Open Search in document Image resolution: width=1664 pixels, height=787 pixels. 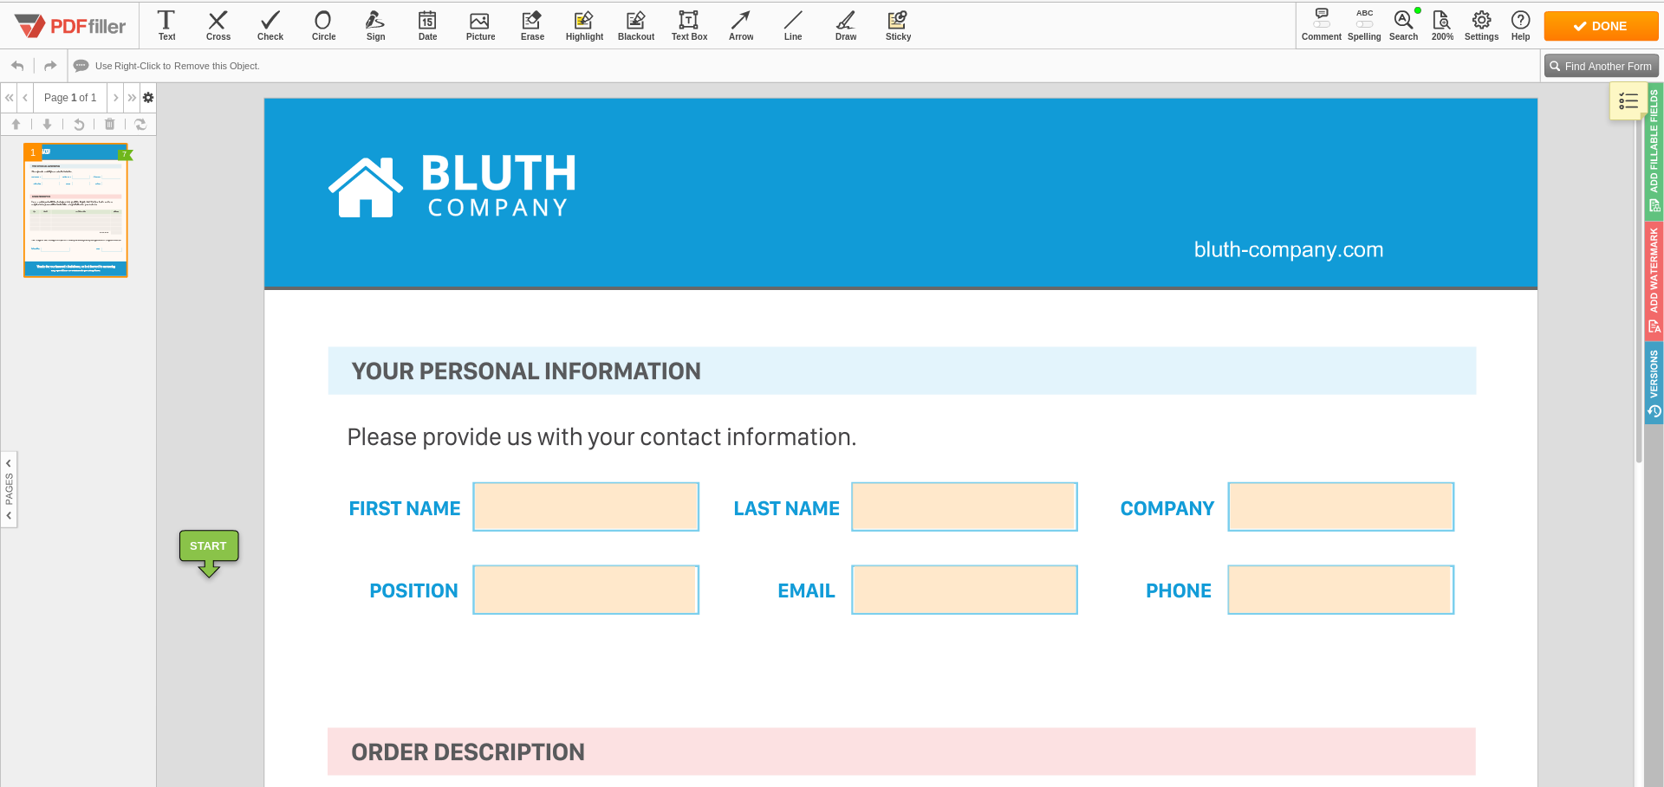tap(1403, 25)
